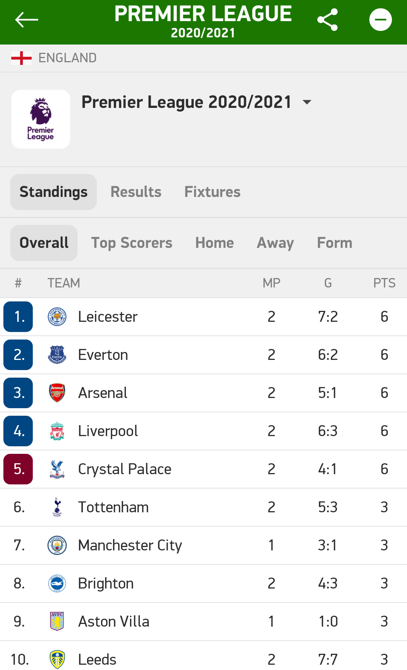
Task: Tap the white minus circle icon
Action: [380, 20]
